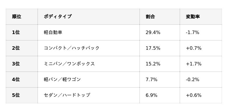The width and height of the screenshot is (233, 112).
Task: Click the -1.7% change value
Action: point(193,32)
